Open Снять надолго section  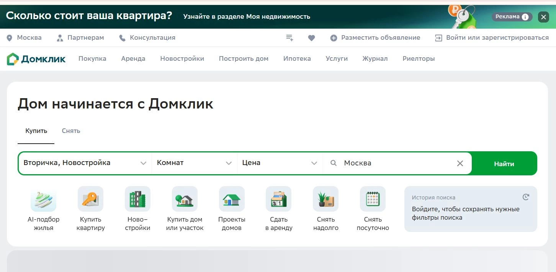coord(326,199)
